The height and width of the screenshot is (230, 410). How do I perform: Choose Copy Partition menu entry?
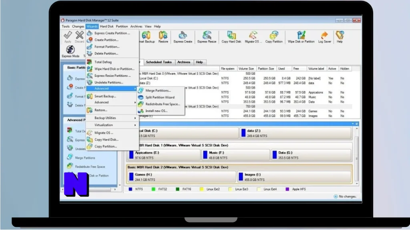[x=113, y=146]
